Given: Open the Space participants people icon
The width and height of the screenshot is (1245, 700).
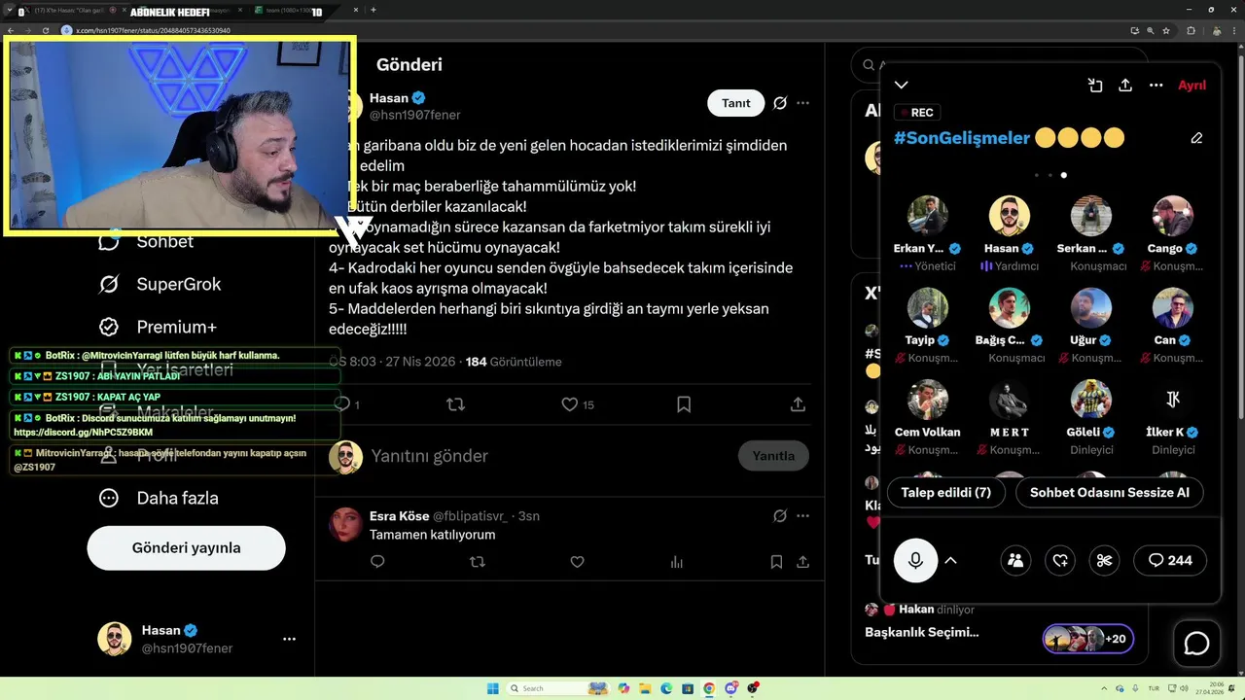Looking at the screenshot, I should (1015, 560).
